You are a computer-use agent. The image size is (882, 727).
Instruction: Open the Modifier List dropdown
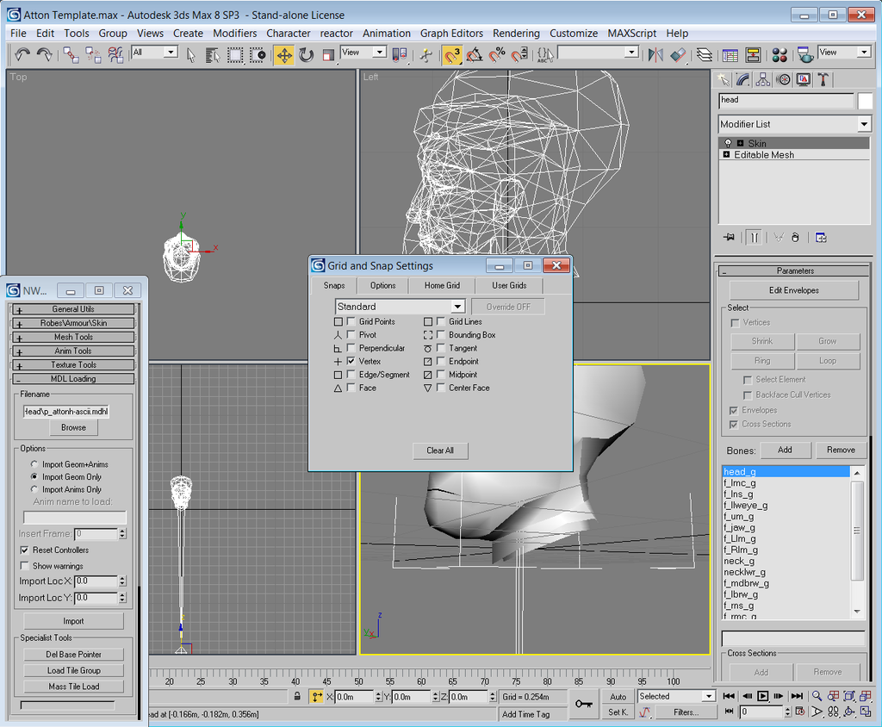794,124
